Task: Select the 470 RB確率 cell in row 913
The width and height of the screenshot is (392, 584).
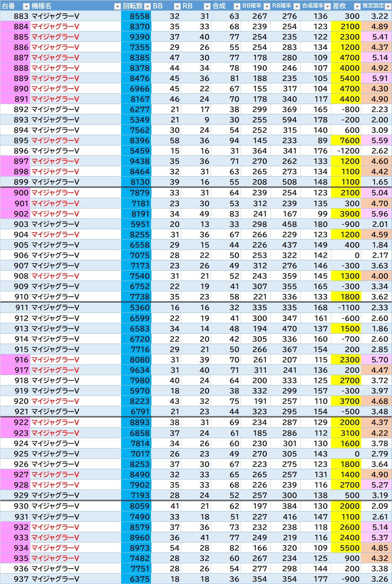Action: point(286,329)
